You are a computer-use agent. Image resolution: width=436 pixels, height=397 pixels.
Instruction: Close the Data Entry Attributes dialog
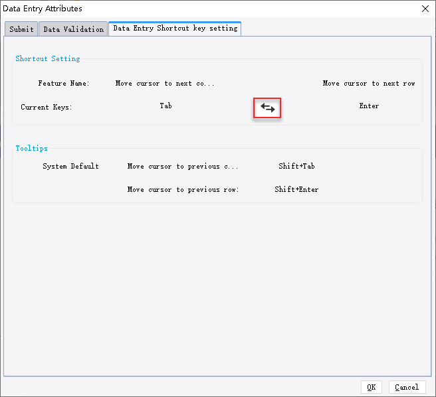[x=425, y=9]
